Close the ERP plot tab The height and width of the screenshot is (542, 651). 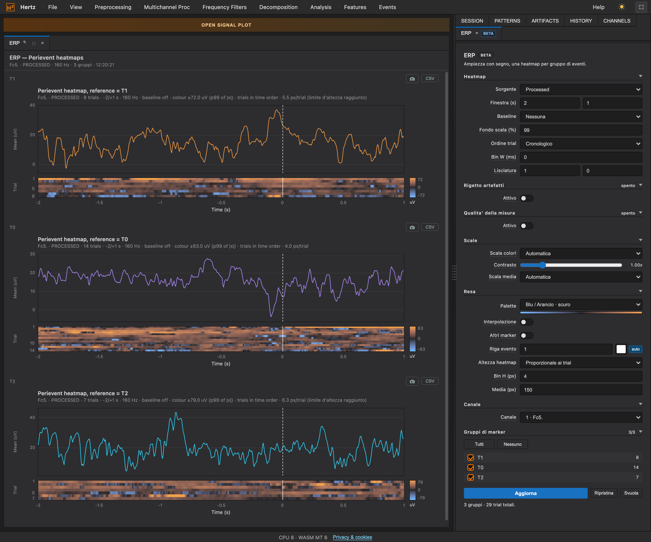pyautogui.click(x=42, y=43)
